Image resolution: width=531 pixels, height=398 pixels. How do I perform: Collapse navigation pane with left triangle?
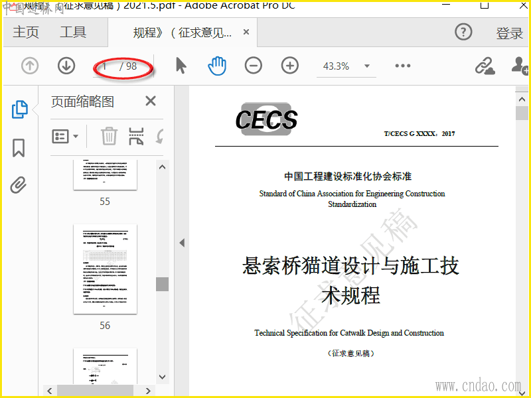(182, 243)
